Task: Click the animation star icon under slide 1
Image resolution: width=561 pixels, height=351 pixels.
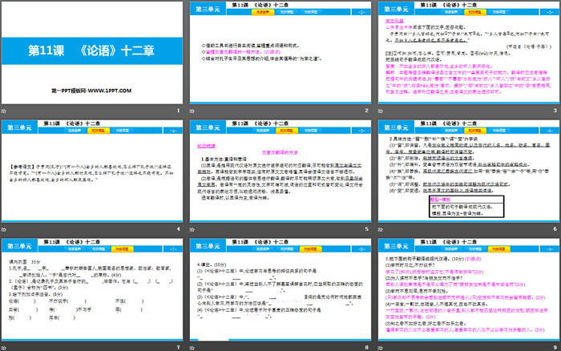Action: 5,111
